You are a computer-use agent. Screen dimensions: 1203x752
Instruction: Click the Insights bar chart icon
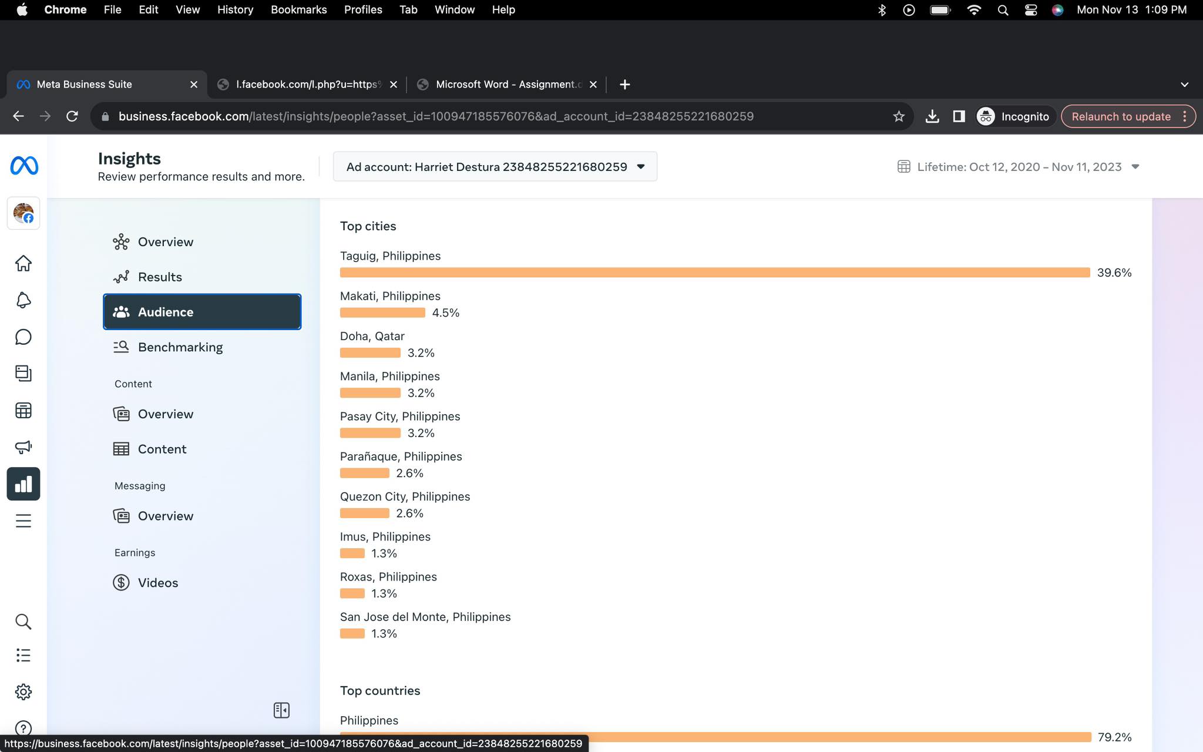[x=23, y=484]
